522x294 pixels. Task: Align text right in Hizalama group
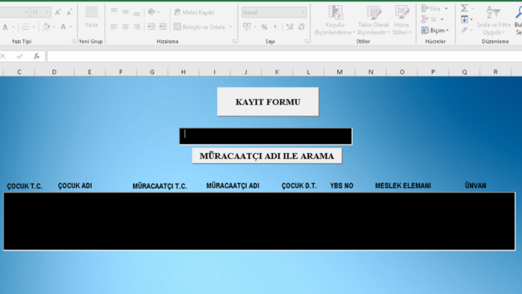tap(136, 27)
